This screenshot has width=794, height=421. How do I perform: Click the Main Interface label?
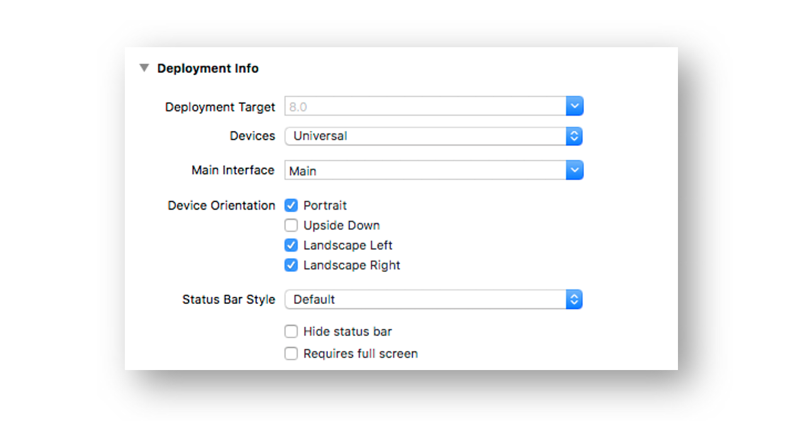pos(233,170)
